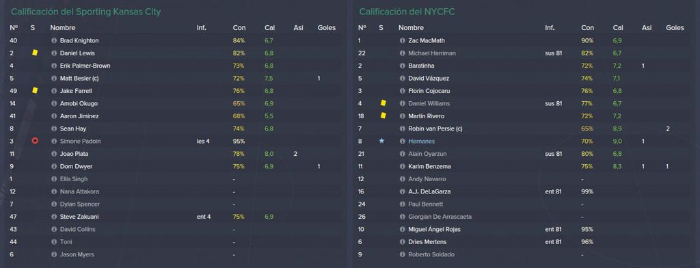Click Nombre header in NYCFC table

point(411,28)
